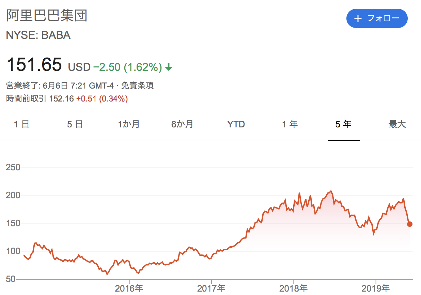Click the 2016年 axis label
Viewport: 421px width, 295px height.
pos(129,289)
